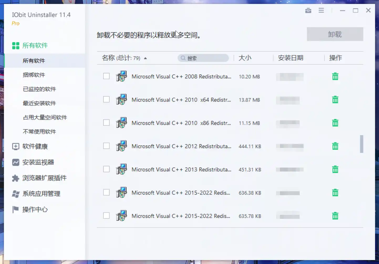
Task: Tick the Visual C++ 2013 Redistributable checkbox
Action: coord(106,169)
